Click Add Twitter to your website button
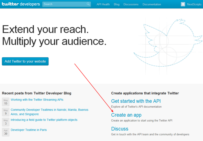Image resolution: width=203 pixels, height=141 pixels. 25,61
